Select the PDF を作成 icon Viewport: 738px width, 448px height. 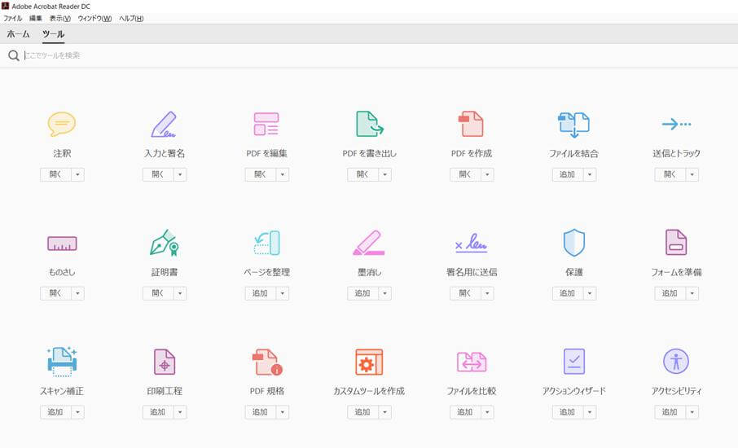click(471, 124)
